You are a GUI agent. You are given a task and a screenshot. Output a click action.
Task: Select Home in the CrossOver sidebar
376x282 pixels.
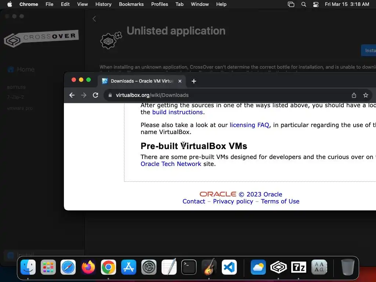(21, 69)
